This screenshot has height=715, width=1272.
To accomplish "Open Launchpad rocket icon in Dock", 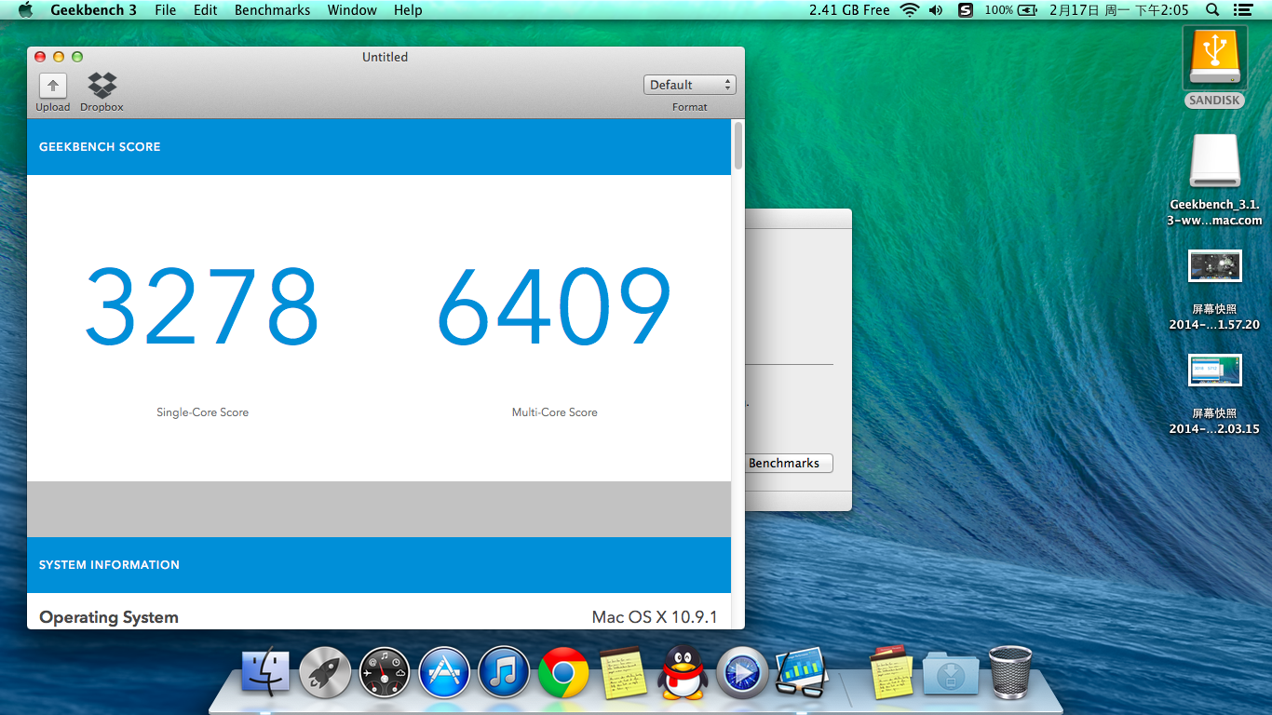I will coord(325,672).
